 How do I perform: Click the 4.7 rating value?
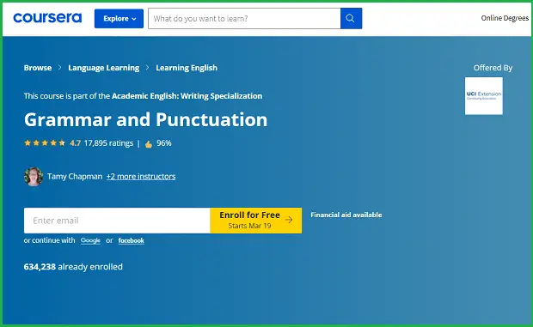click(x=75, y=143)
